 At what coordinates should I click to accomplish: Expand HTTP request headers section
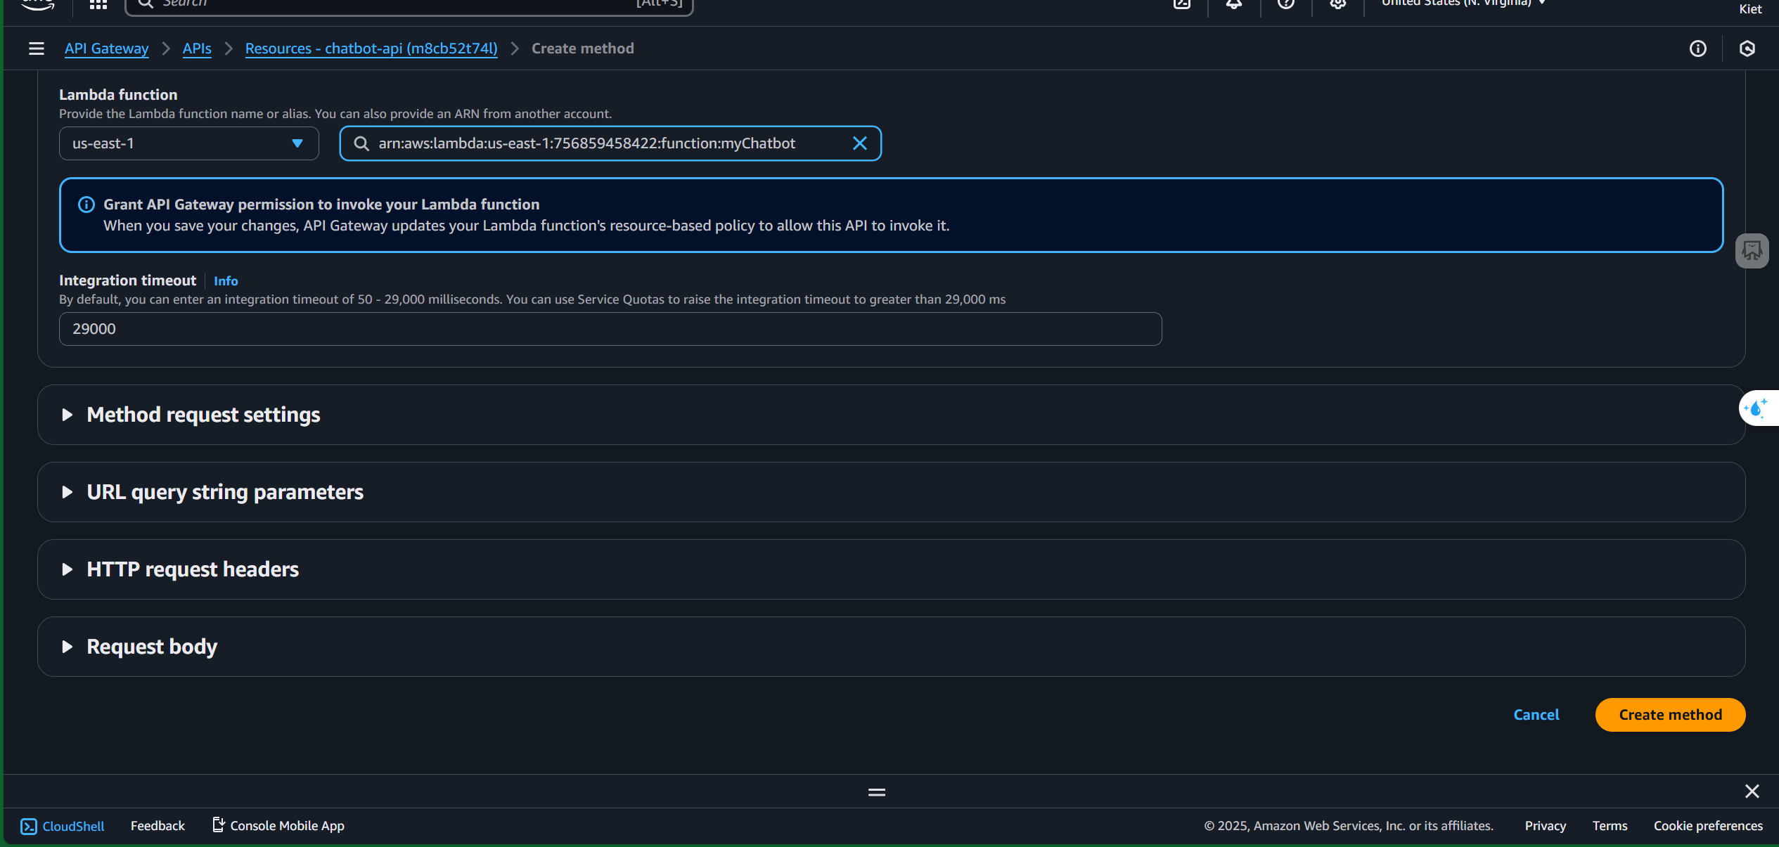click(x=192, y=569)
